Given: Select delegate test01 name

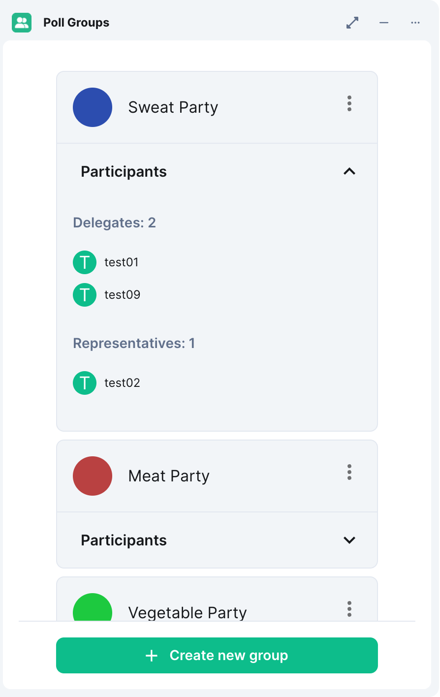Looking at the screenshot, I should (122, 262).
